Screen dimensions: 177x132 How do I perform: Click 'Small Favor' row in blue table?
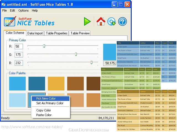click(146, 58)
